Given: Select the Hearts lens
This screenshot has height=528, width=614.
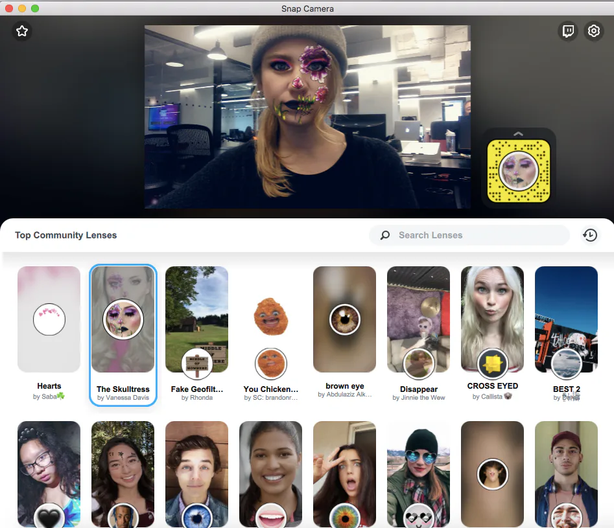Looking at the screenshot, I should [x=49, y=334].
